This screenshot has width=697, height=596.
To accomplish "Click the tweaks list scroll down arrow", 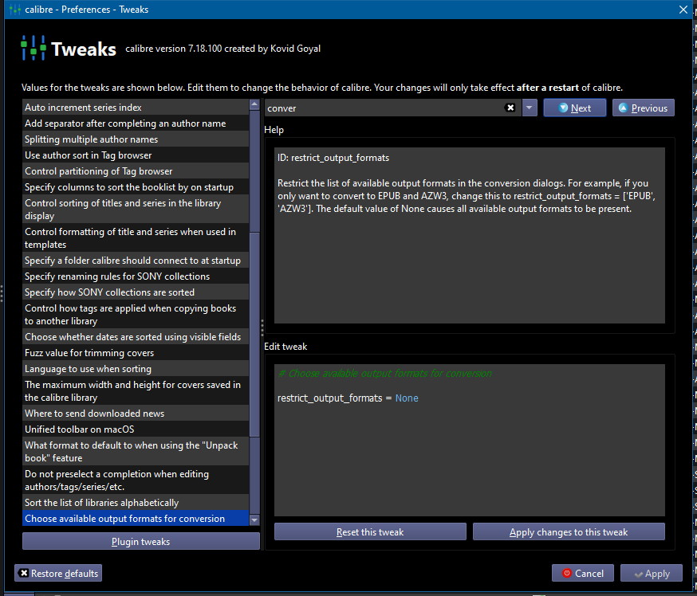I will pyautogui.click(x=254, y=520).
